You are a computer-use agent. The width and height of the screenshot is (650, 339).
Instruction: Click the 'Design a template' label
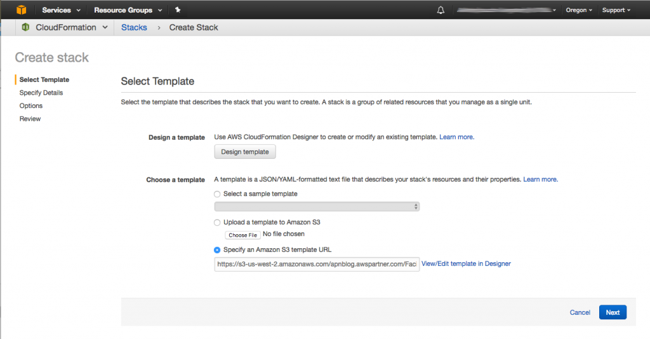tap(176, 138)
